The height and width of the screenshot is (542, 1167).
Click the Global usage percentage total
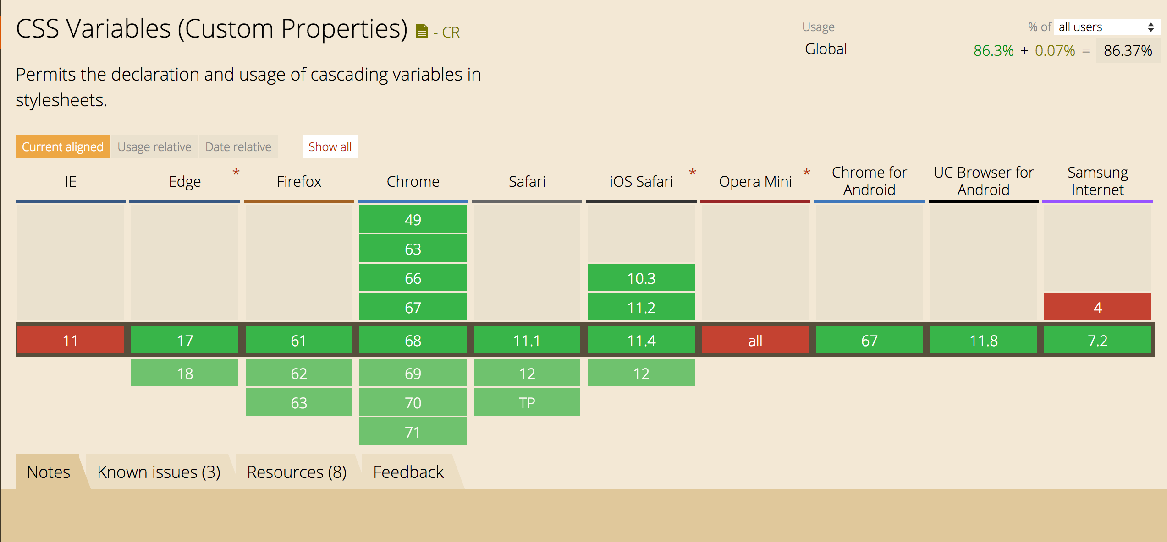(1128, 51)
